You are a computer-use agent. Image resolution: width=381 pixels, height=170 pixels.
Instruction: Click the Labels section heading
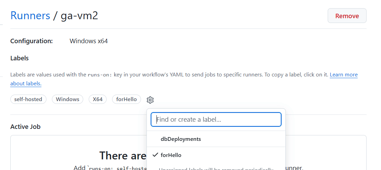20,58
